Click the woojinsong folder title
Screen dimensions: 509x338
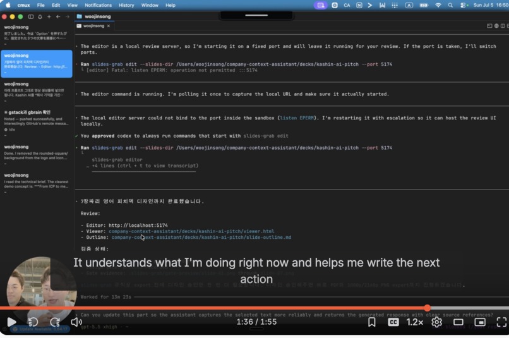click(97, 16)
